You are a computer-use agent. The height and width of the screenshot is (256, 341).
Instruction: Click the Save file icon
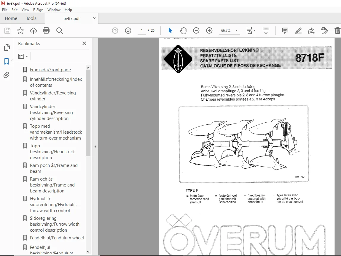[7, 31]
